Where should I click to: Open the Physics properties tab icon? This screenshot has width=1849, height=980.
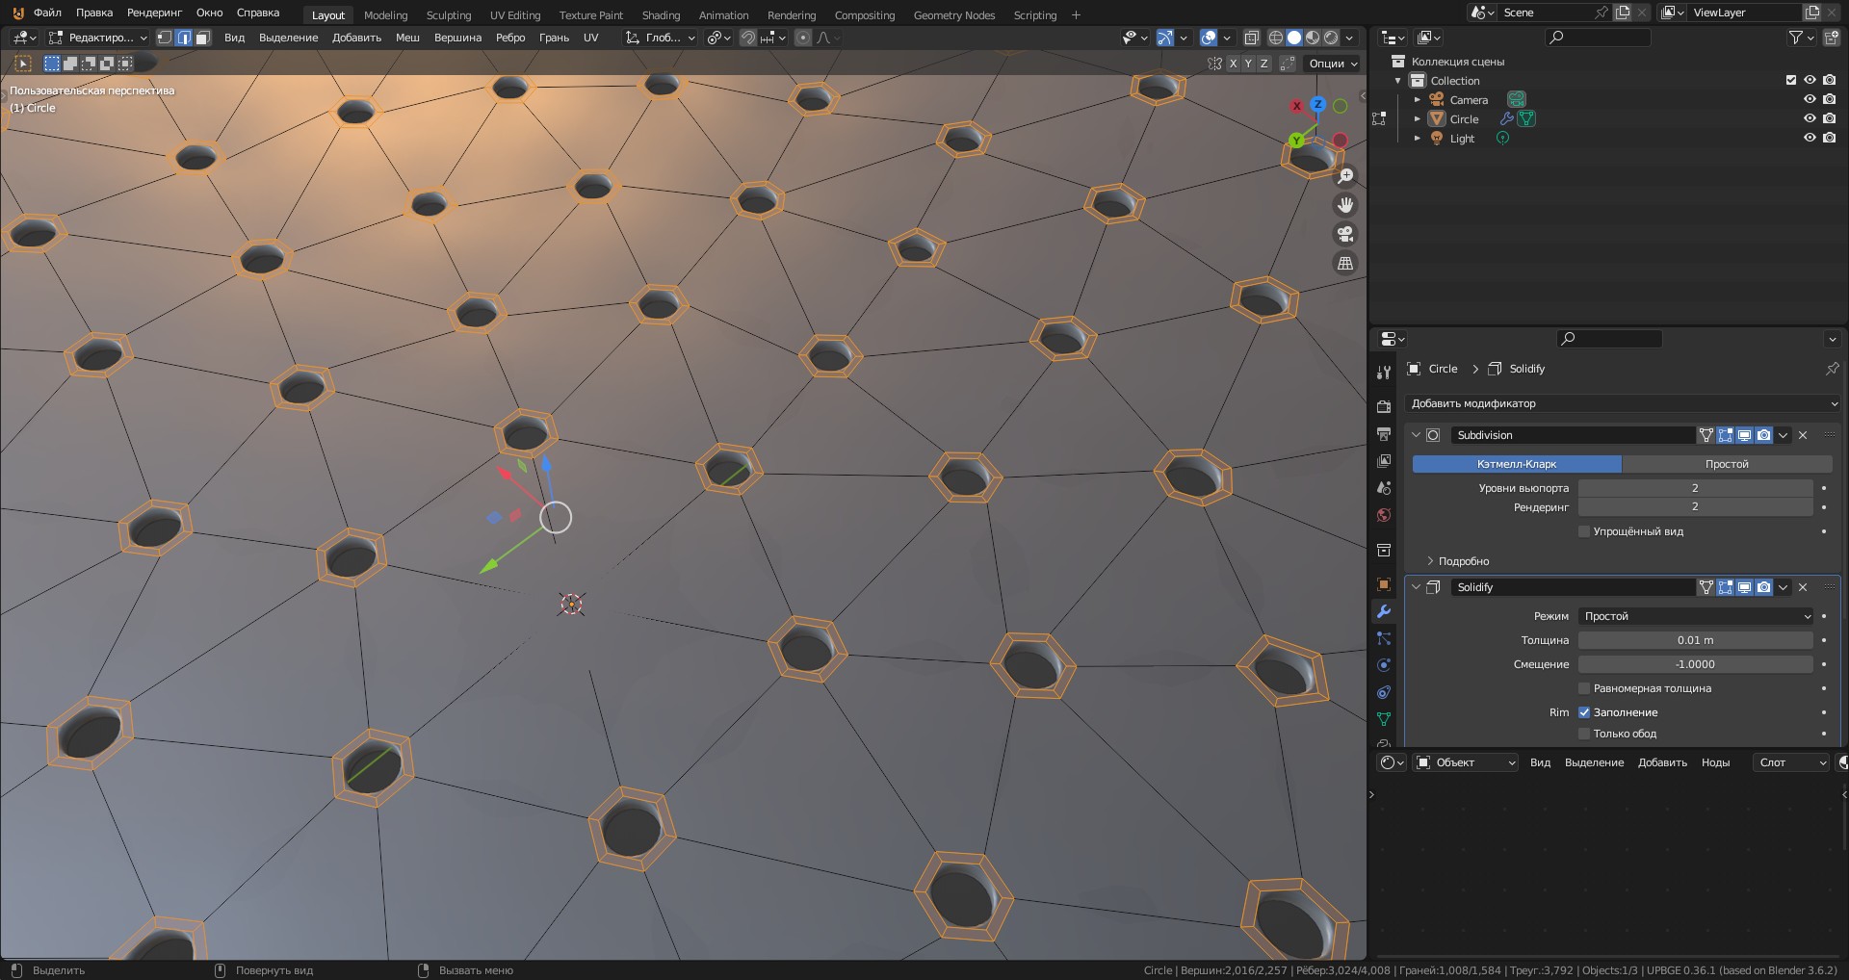coord(1384,665)
